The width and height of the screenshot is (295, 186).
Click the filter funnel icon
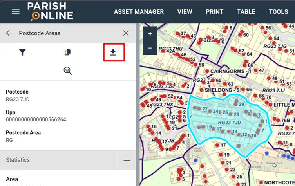pos(22,52)
